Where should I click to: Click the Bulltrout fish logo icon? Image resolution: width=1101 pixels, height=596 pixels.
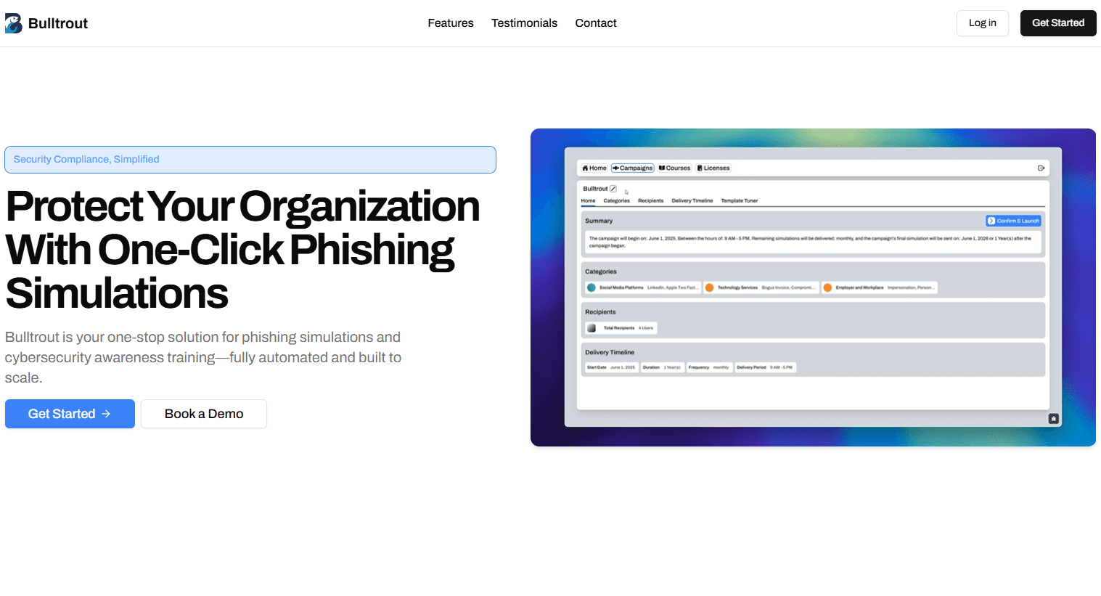click(14, 23)
